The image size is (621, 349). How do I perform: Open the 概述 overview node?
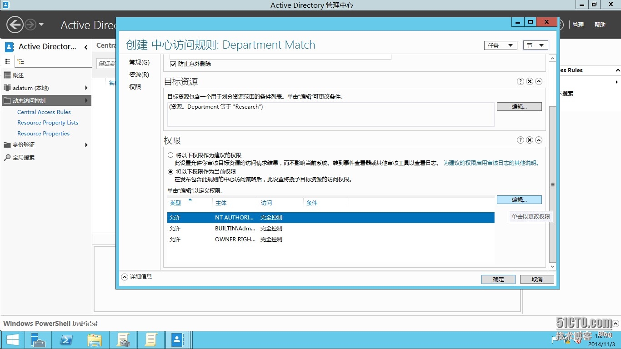click(x=18, y=75)
